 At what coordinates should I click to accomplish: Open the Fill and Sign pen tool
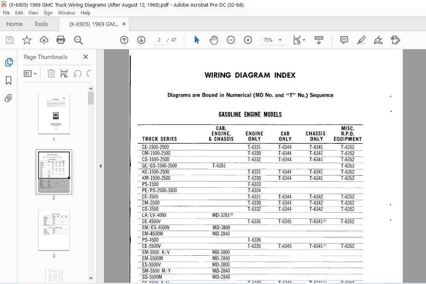[378, 40]
